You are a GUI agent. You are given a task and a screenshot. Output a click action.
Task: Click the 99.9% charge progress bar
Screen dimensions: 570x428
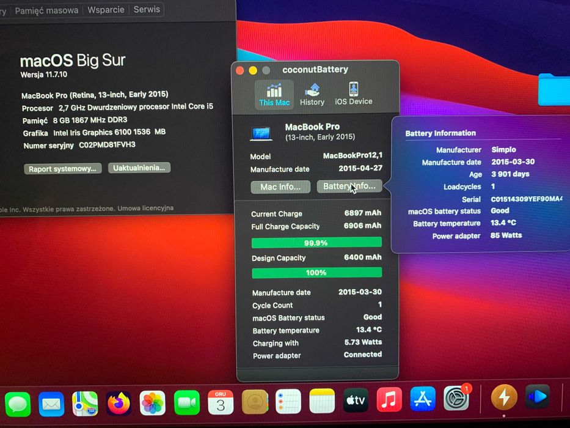tap(316, 242)
